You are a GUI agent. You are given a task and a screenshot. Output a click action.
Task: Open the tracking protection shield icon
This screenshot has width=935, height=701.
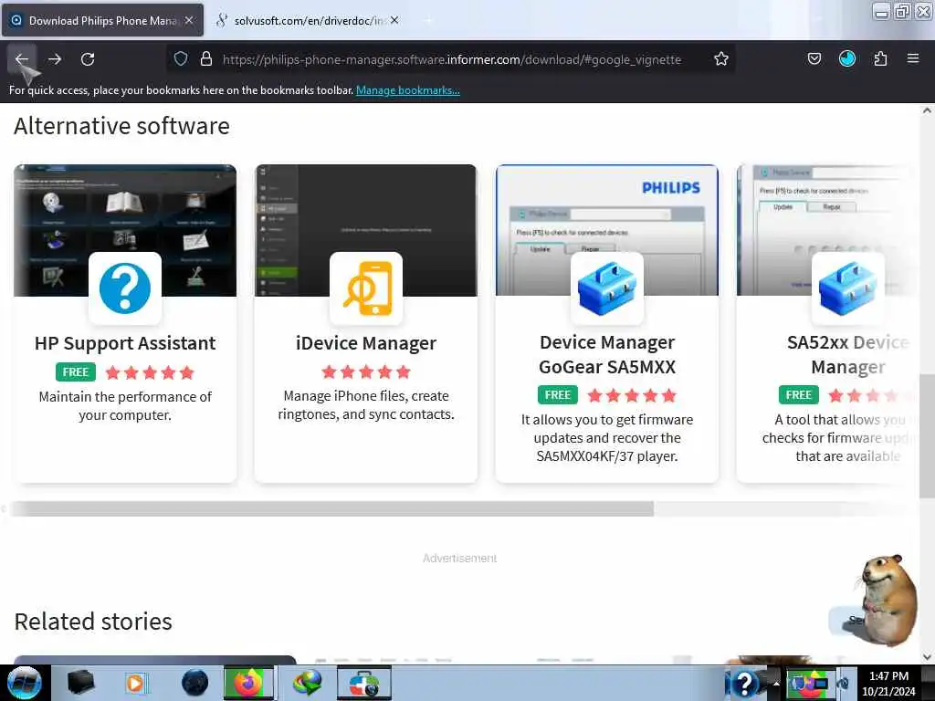point(181,58)
